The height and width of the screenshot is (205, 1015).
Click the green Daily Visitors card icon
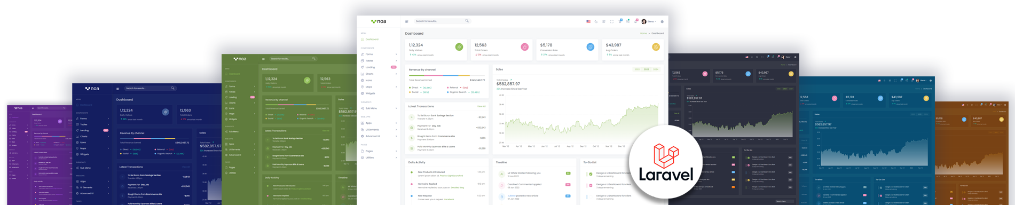coord(459,47)
